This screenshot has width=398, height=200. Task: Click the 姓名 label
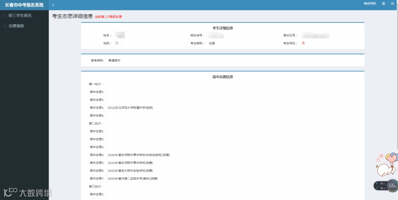107,35
